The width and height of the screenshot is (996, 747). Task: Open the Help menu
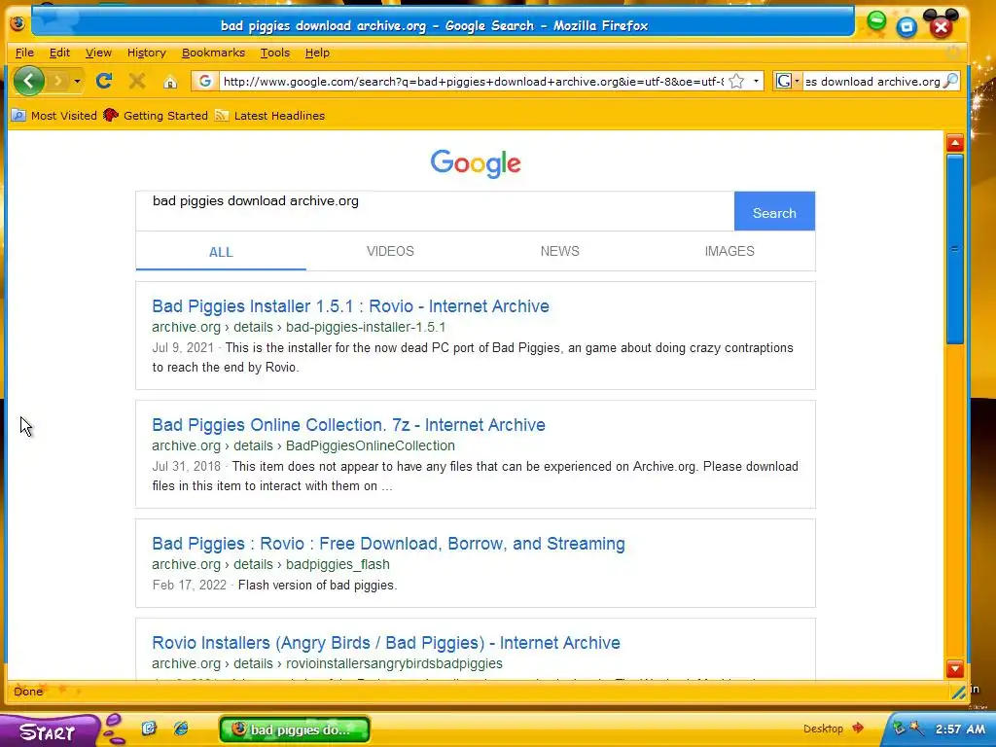(x=317, y=53)
